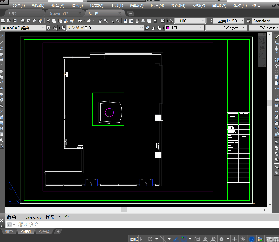Switch to the 布局2 layout tab
279x242 pixels.
click(x=44, y=231)
